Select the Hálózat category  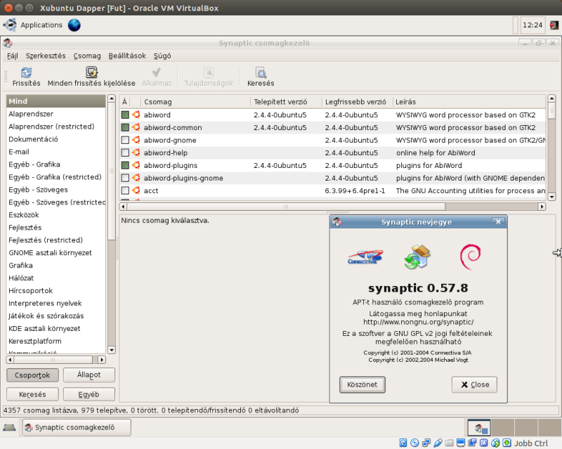[56, 278]
